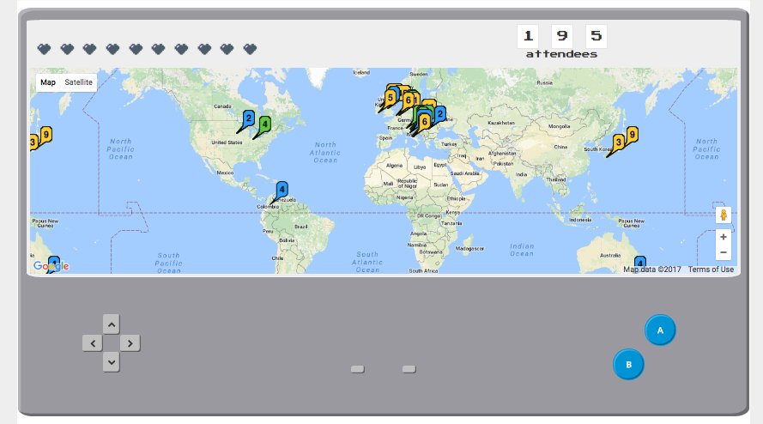Image resolution: width=763 pixels, height=424 pixels.
Task: Switch to the Map view tab
Action: click(48, 82)
